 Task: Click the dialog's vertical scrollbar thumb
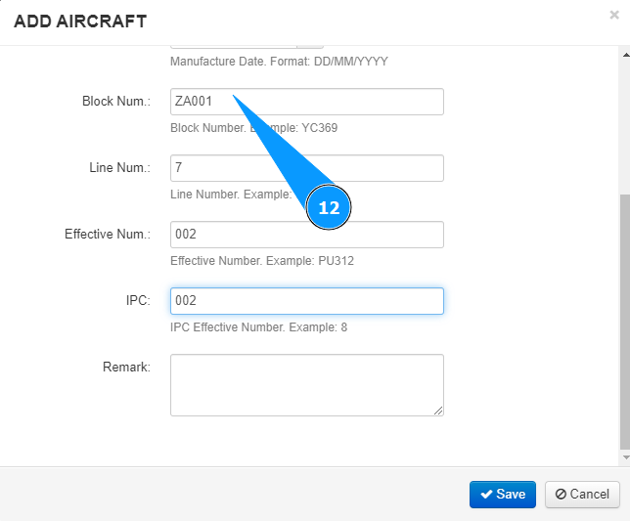click(x=625, y=323)
